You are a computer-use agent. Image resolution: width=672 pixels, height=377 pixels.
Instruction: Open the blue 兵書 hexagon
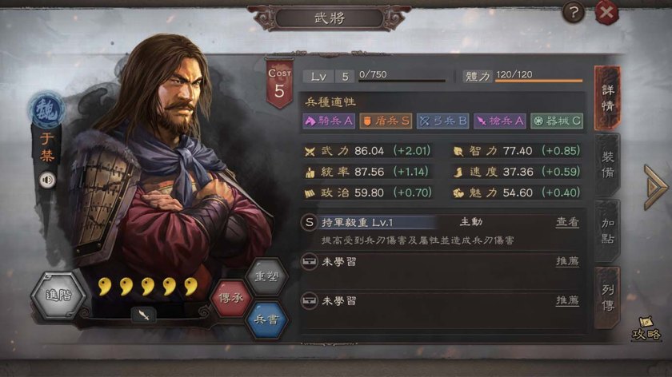pyautogui.click(x=266, y=319)
